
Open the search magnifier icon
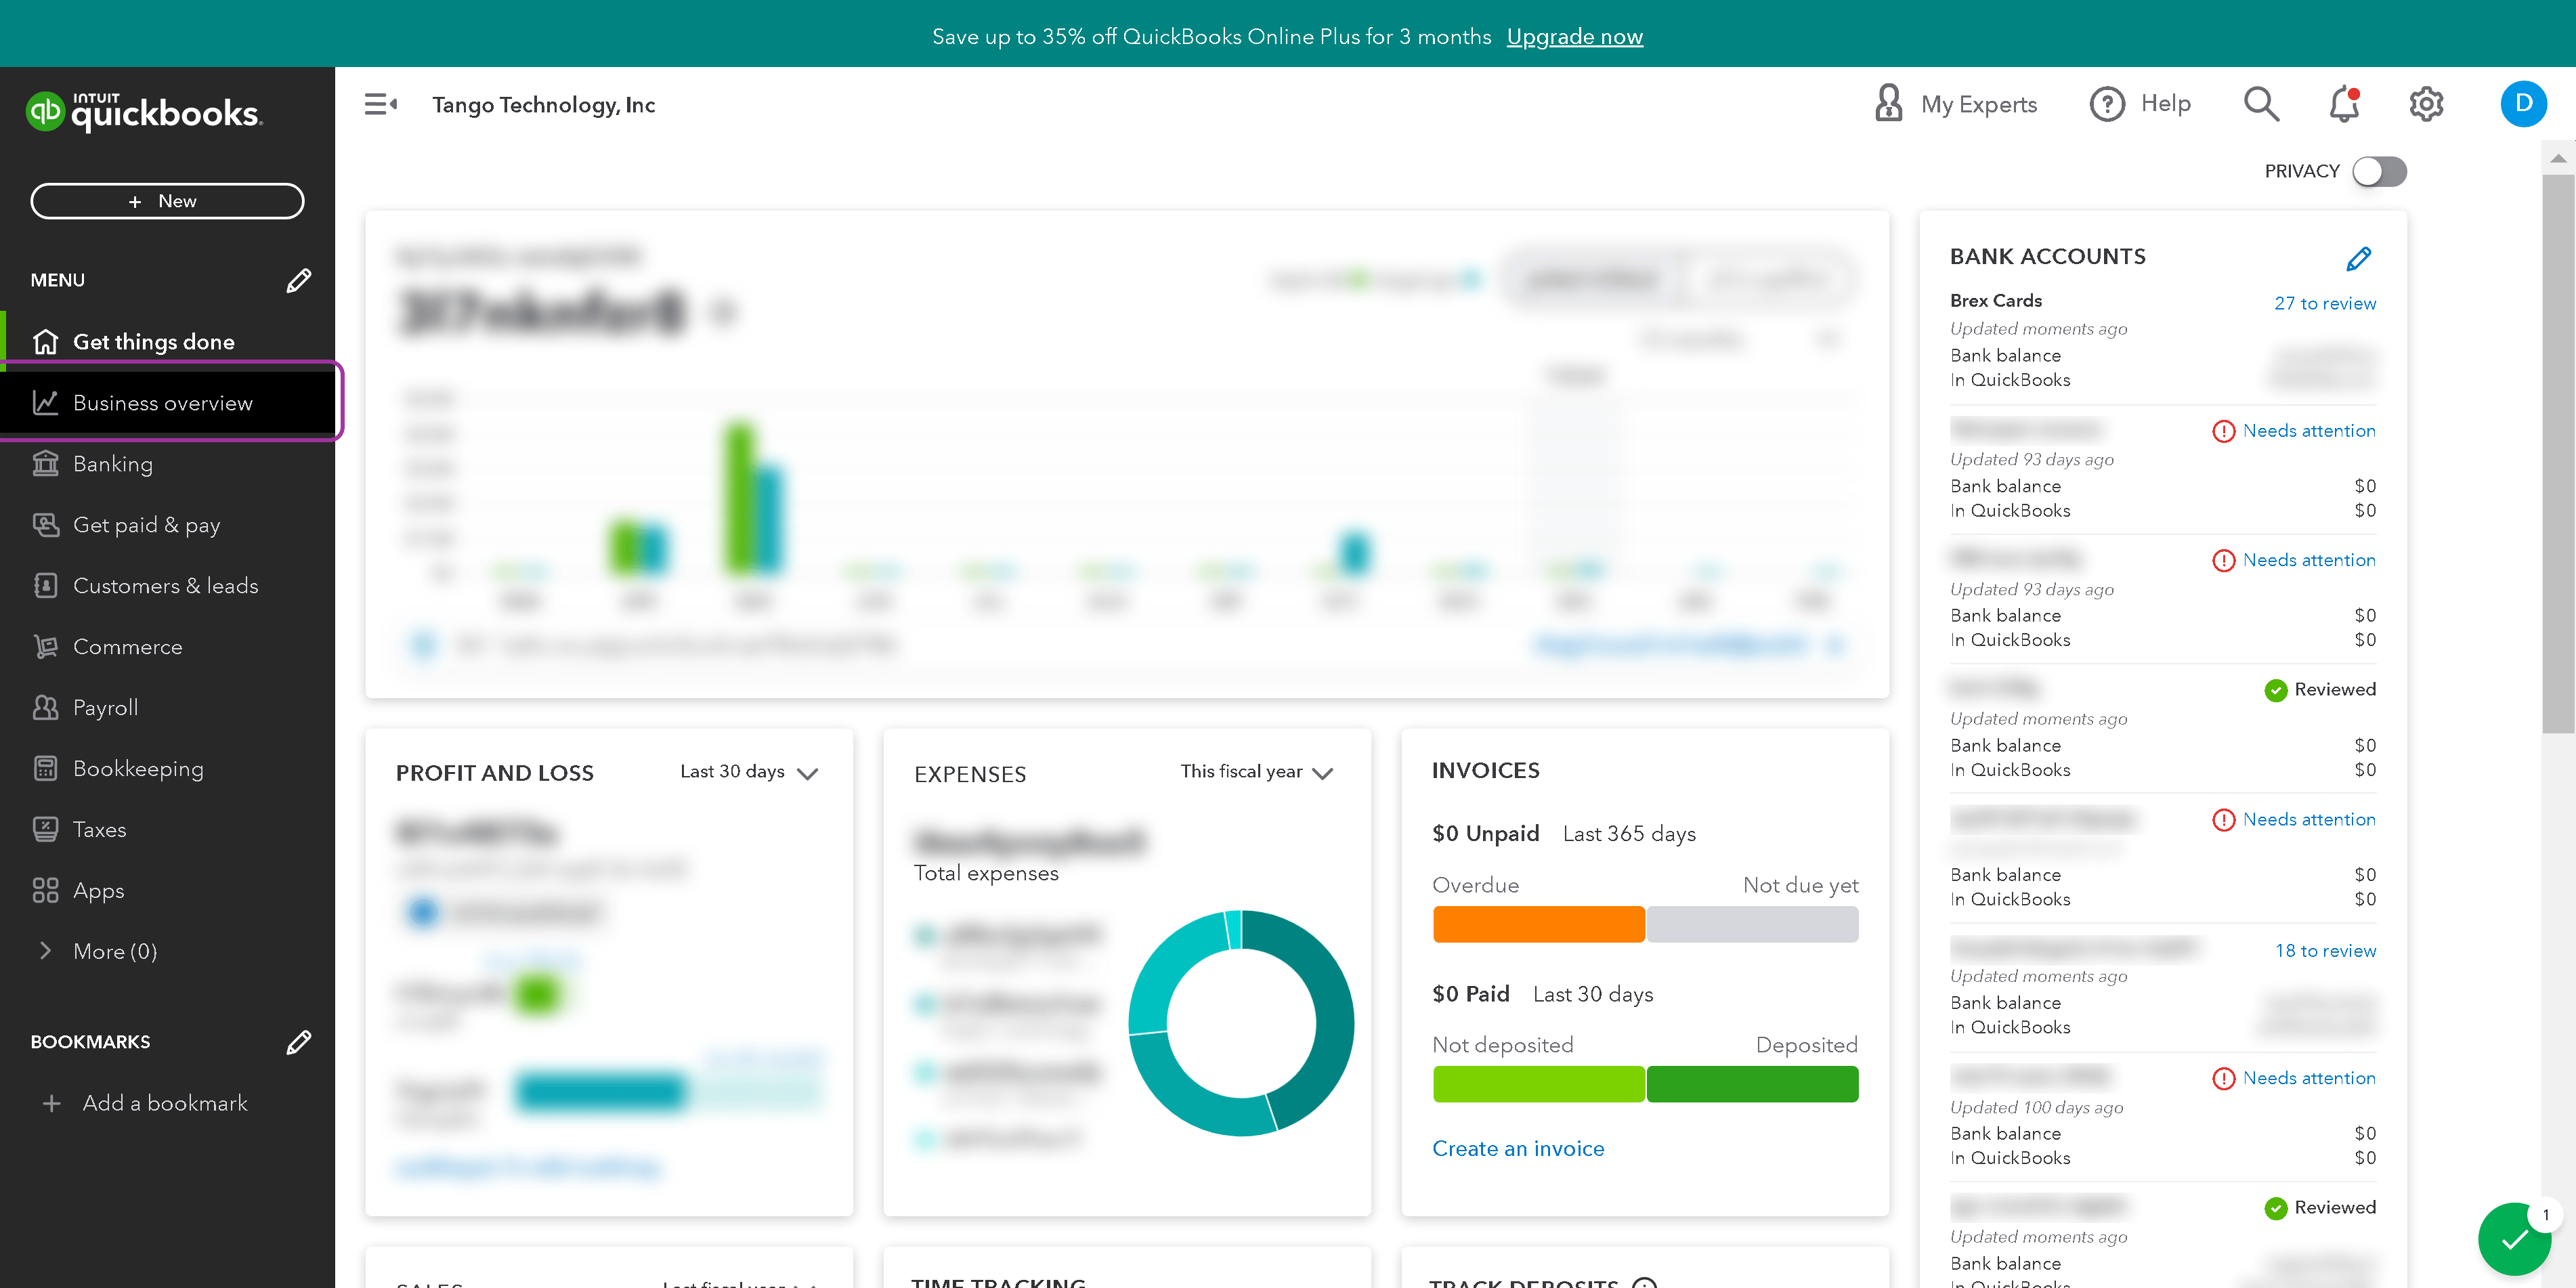pos(2261,104)
